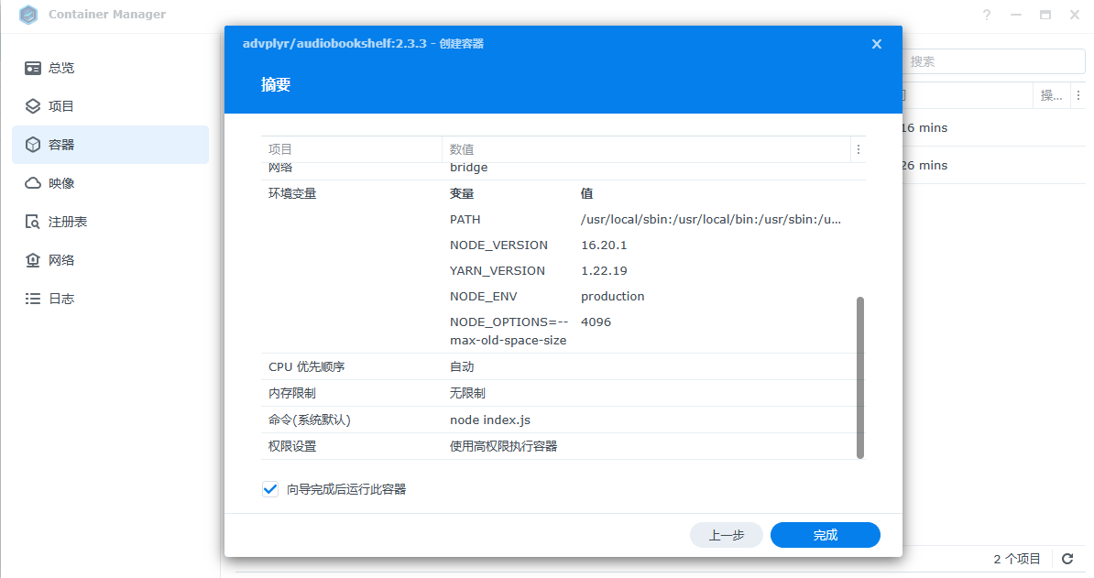Click the 容器 container cube icon
Screen dimensions: 1094x578
[x=33, y=145]
